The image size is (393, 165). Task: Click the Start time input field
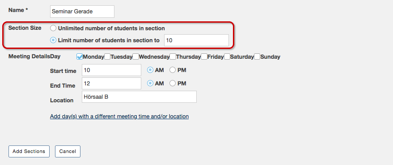[111, 70]
